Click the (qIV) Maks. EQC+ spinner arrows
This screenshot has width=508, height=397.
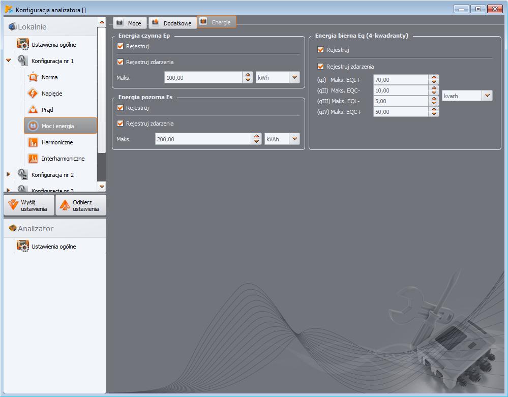[x=434, y=112]
